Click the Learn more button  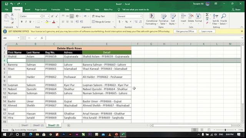tap(207, 31)
